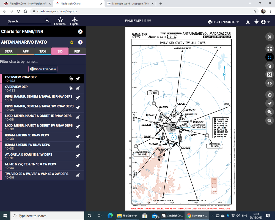
Task: Close the chart viewer with X
Action: (x=269, y=37)
